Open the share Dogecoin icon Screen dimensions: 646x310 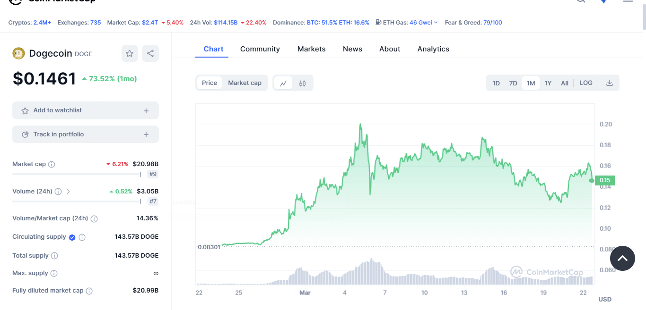tap(150, 53)
